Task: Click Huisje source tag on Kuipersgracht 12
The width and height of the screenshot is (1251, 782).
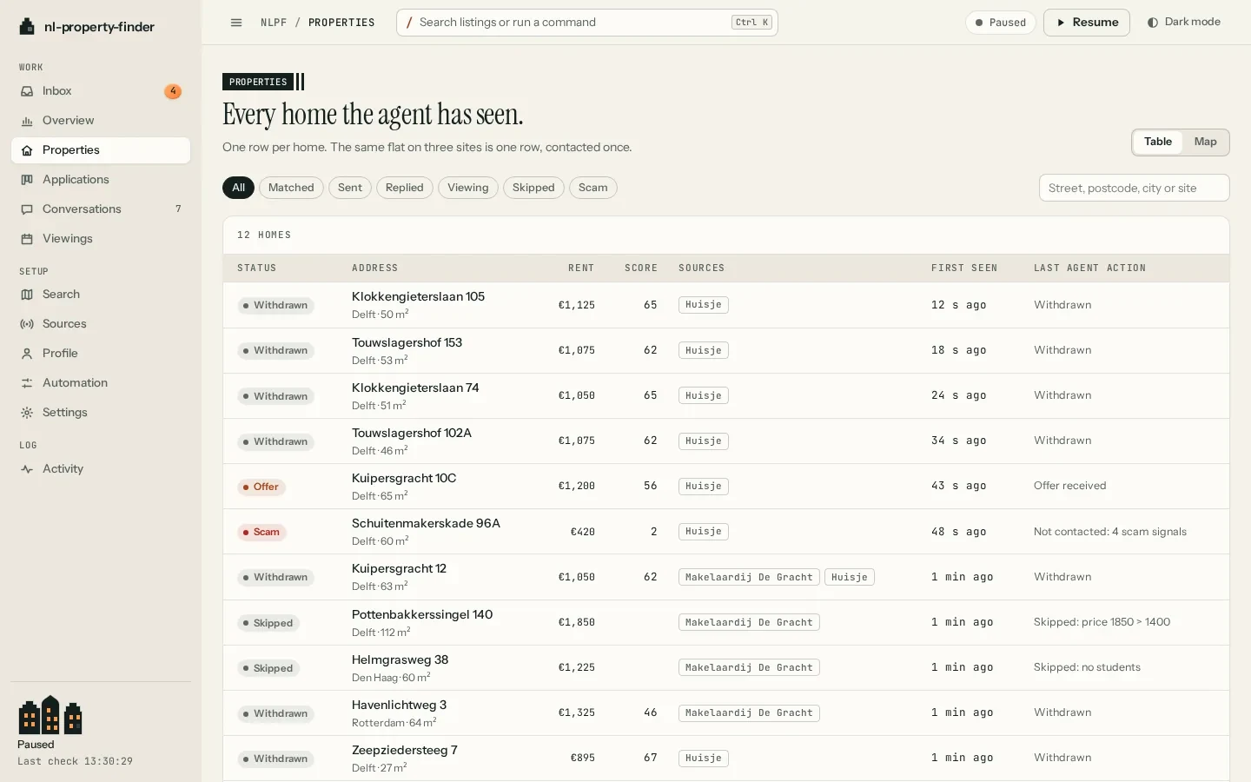Action: tap(850, 577)
